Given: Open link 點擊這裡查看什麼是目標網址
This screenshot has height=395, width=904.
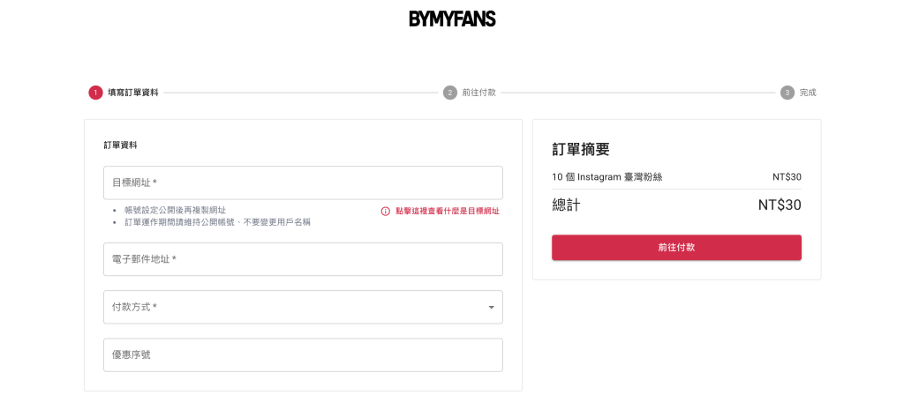Looking at the screenshot, I should 448,212.
